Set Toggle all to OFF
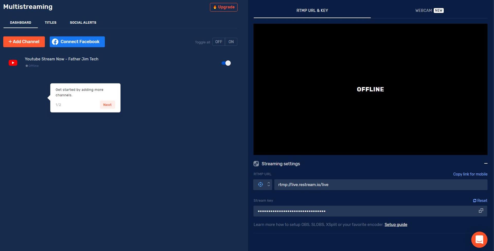This screenshot has height=251, width=494. click(x=219, y=42)
